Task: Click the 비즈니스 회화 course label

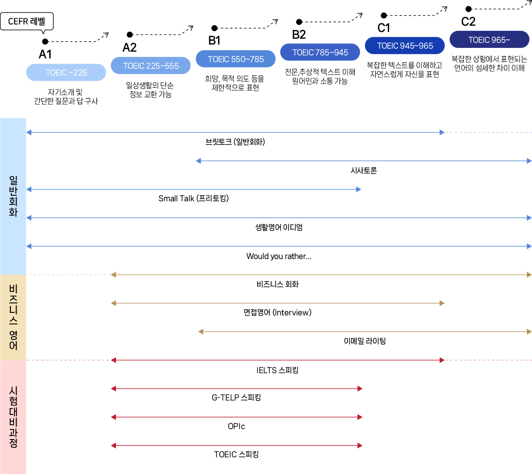Action: point(278,284)
